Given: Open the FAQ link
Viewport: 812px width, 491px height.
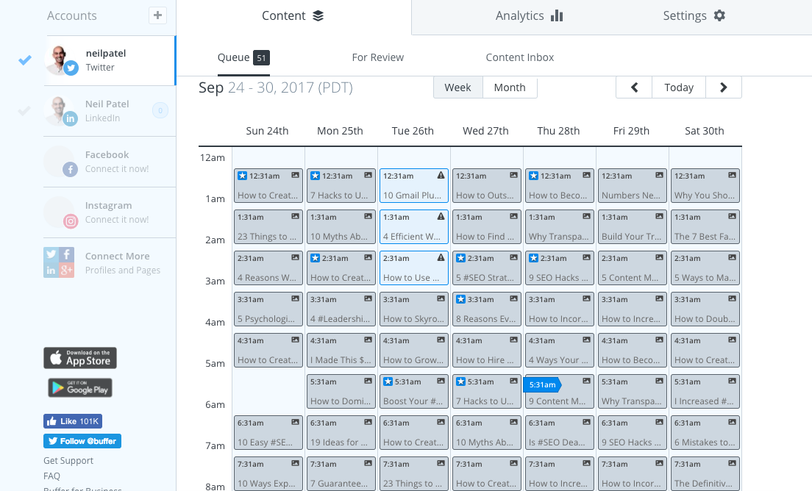Looking at the screenshot, I should tap(51, 476).
